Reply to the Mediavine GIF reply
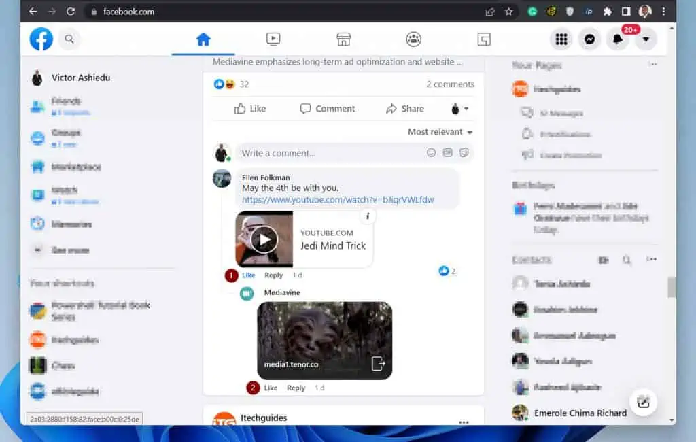This screenshot has height=442, width=696. point(296,388)
